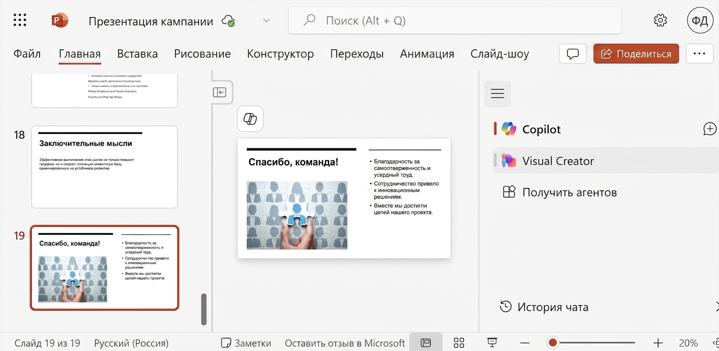Viewport: 719px width, 351px height.
Task: Start slideshow from status bar icon
Action: coord(492,343)
